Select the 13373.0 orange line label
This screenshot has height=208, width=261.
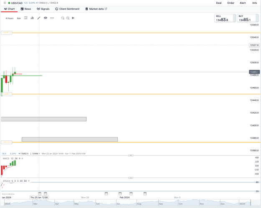[7, 142]
